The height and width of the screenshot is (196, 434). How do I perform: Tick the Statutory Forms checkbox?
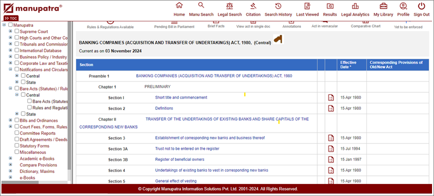tap(17, 146)
